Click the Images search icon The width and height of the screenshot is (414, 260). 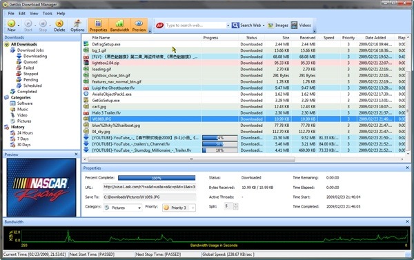270,26
